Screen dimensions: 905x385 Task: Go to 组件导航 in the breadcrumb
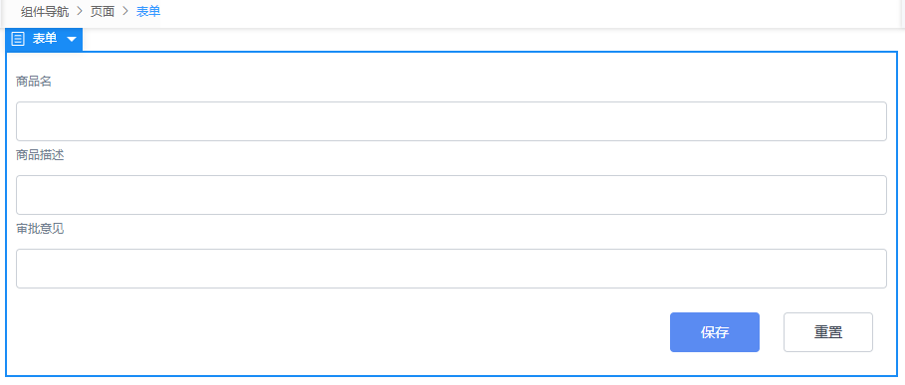45,12
